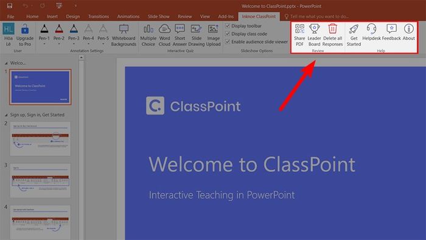
Task: Open the Pen-4 dropdown arrow
Action: coord(88,44)
